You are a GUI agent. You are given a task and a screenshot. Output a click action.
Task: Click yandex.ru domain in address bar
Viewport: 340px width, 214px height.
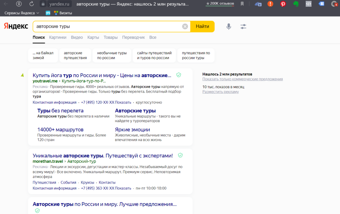[x=59, y=4]
